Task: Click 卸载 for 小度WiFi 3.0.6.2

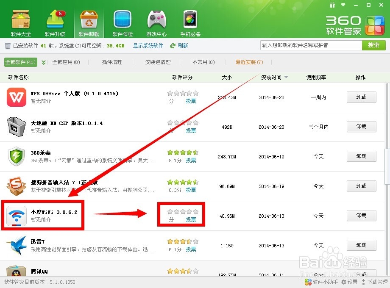Action: 362,216
